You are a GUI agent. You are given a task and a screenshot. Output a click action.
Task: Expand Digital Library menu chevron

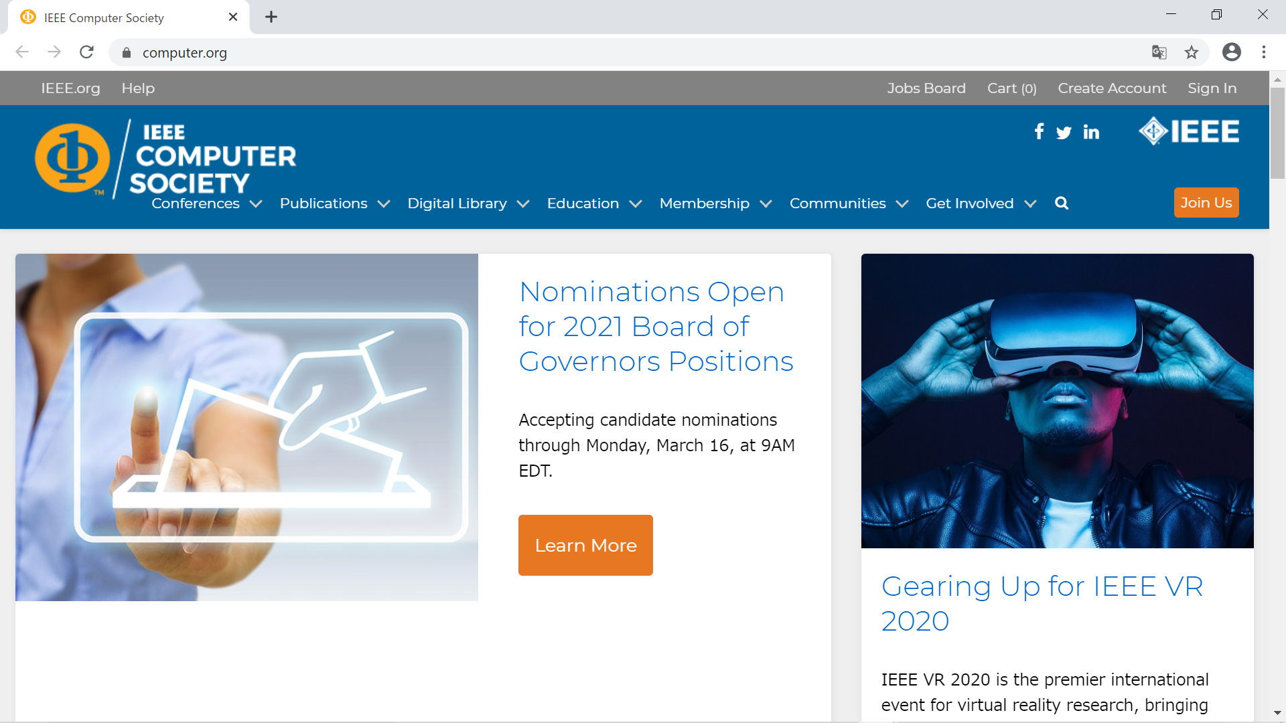[523, 204]
